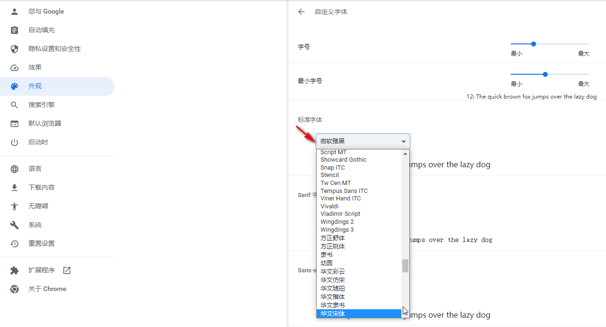
Task: Click the browser window icon for 默认浏览器
Action: [14, 123]
